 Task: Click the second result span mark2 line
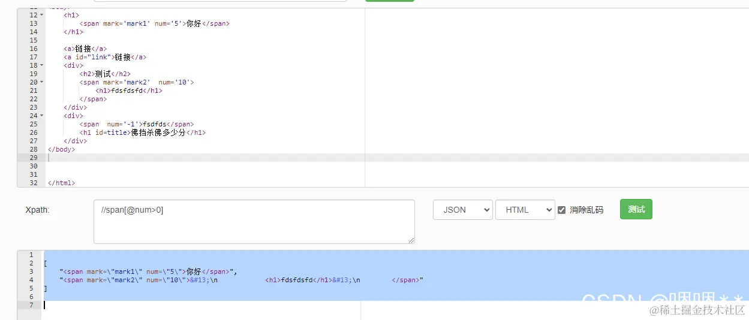(242, 280)
